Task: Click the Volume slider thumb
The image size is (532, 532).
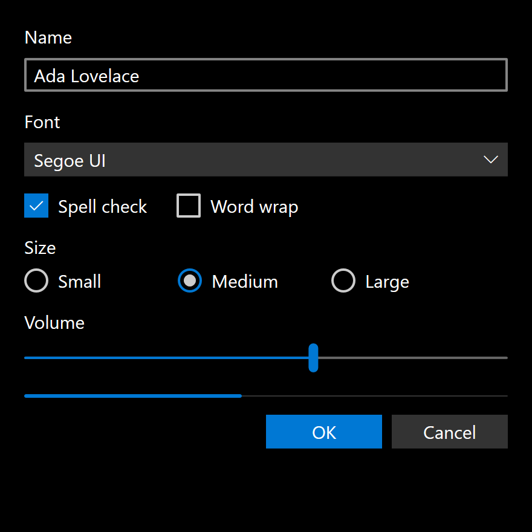Action: point(313,358)
